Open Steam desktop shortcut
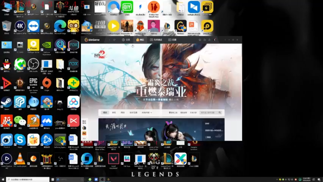Image resolution: width=323 pixels, height=182 pixels. tap(6, 103)
